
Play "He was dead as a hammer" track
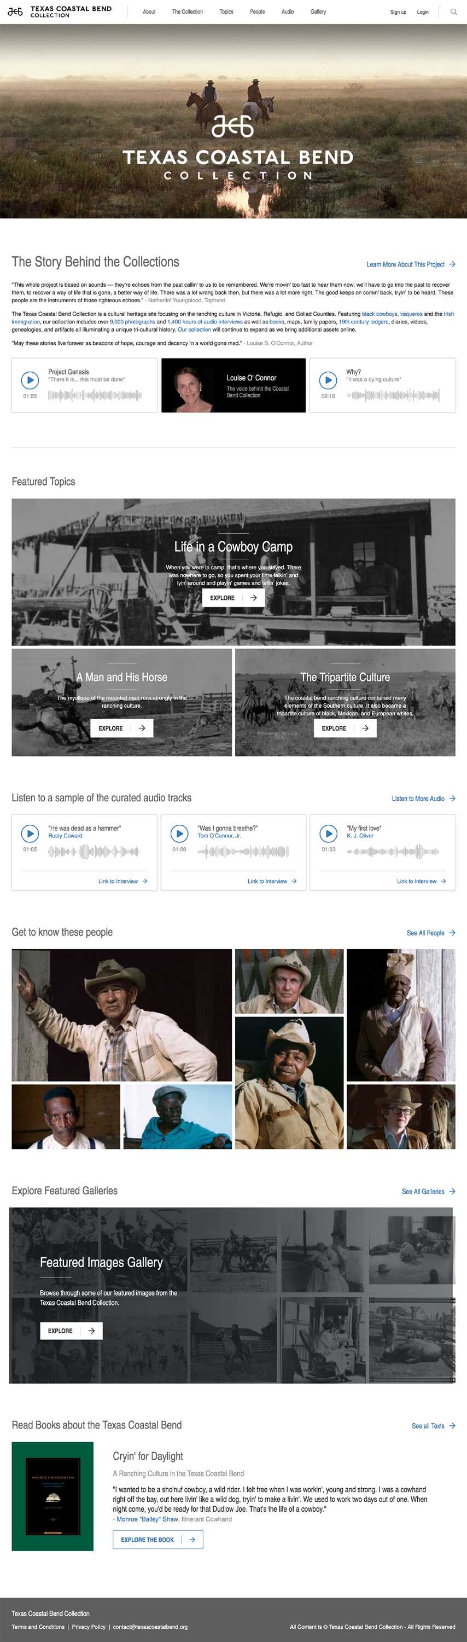click(30, 833)
